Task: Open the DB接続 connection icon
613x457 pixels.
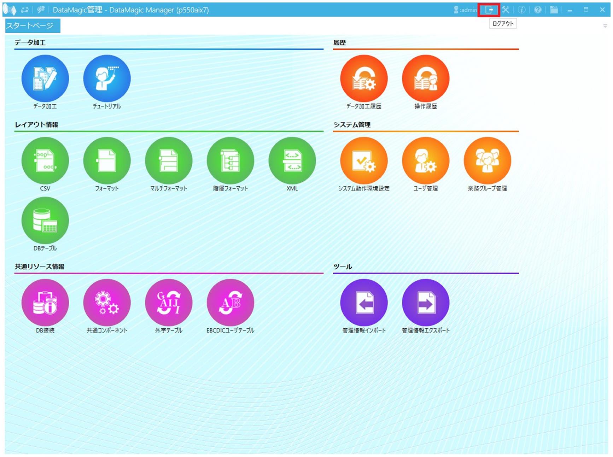Action: pos(45,303)
